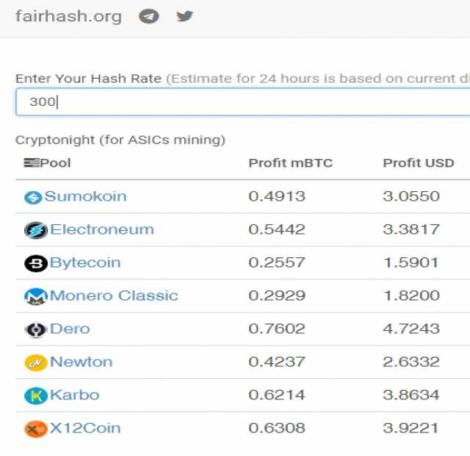Open the Telegram icon in header
The height and width of the screenshot is (456, 470).
[148, 16]
